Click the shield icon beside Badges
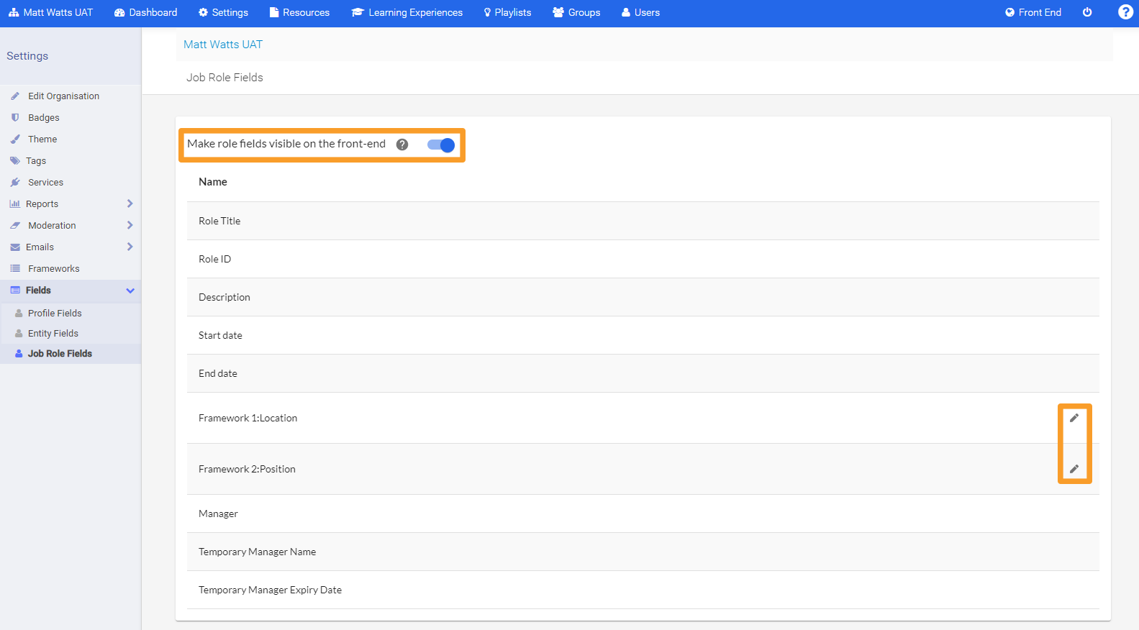This screenshot has height=630, width=1139. pyautogui.click(x=15, y=117)
